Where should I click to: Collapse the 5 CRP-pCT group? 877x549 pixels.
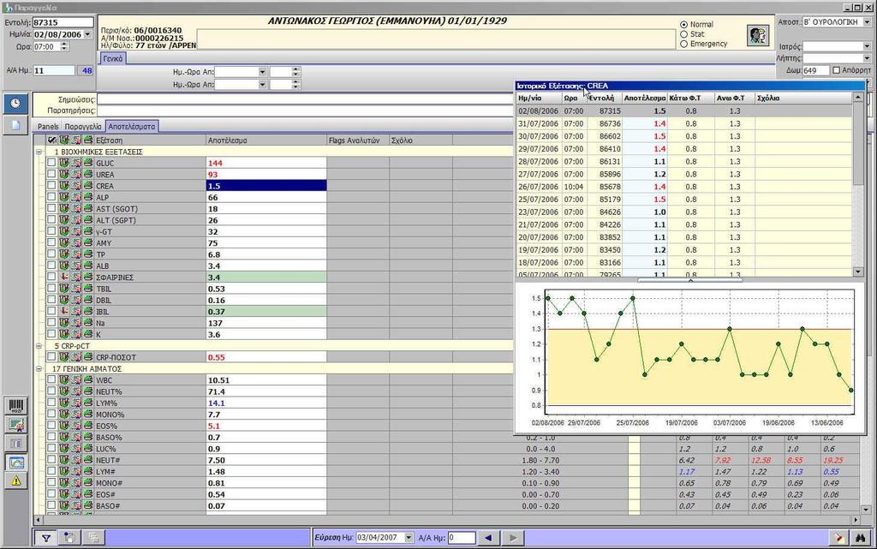click(39, 346)
